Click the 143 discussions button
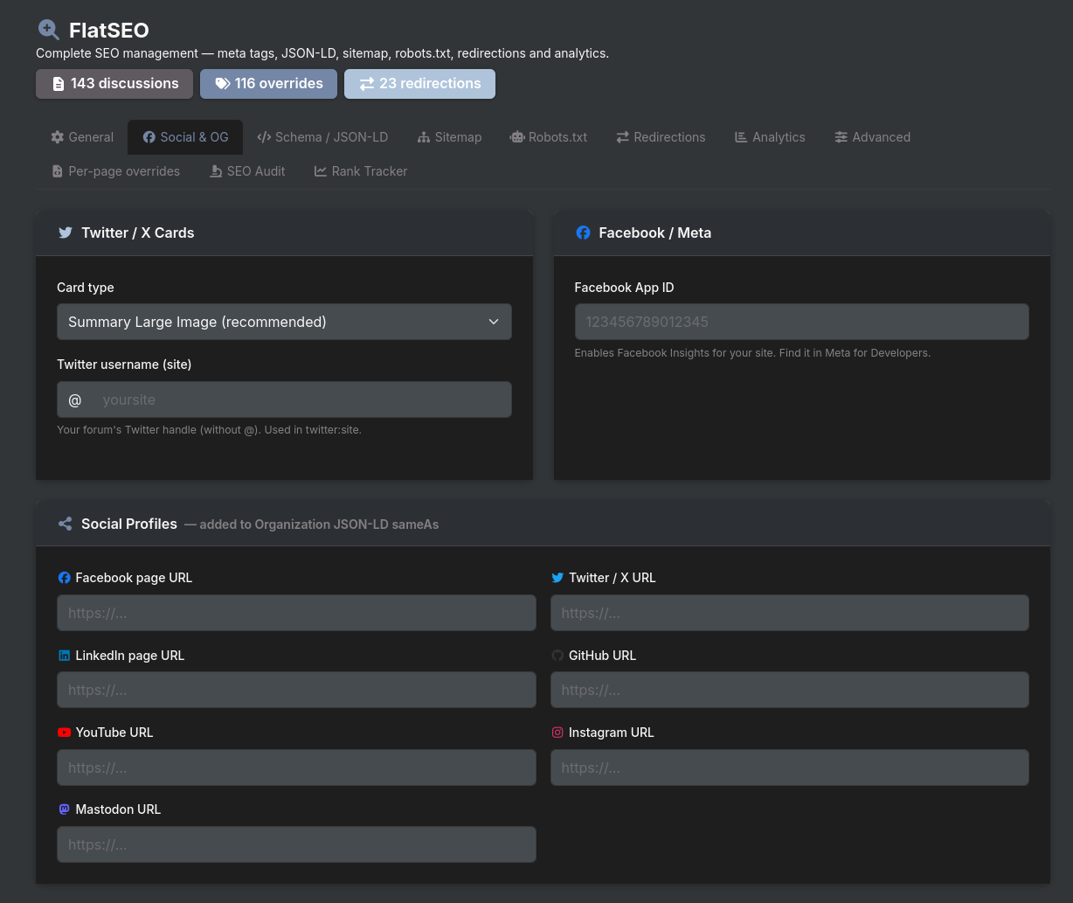This screenshot has width=1073, height=903. 114,84
